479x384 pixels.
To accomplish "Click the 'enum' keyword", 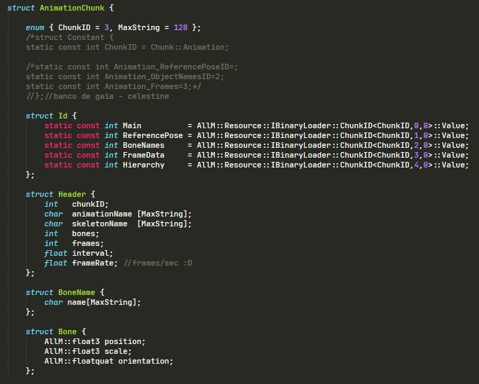I will [x=35, y=27].
